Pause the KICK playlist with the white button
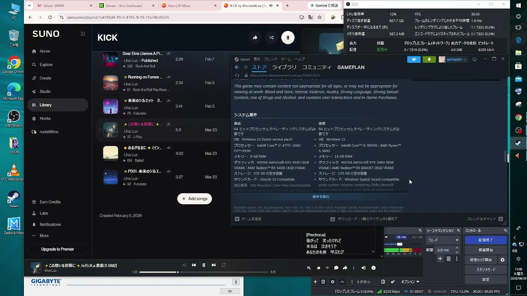This screenshot has height=296, width=527. point(288,37)
